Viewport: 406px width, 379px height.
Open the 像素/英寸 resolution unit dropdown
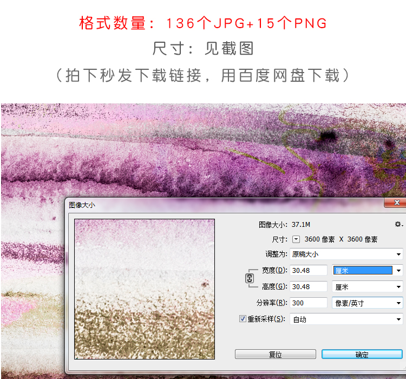[367, 303]
